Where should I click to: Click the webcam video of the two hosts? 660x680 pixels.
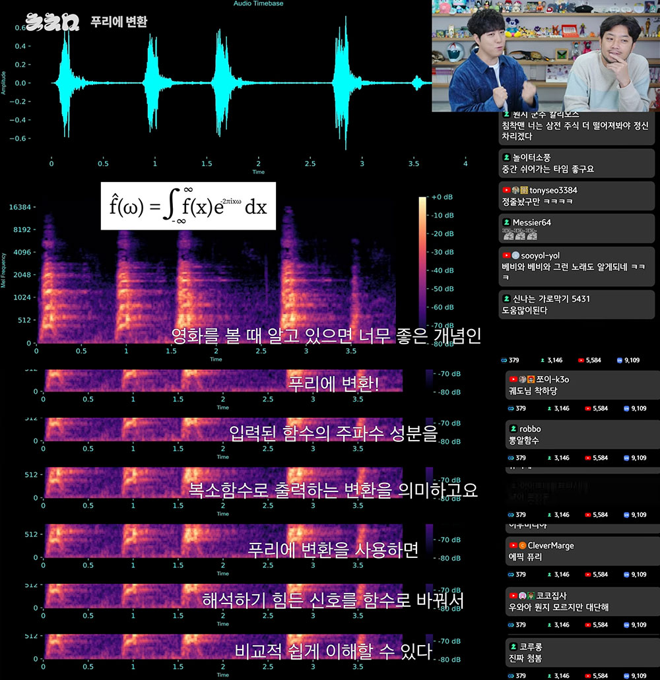[545, 56]
